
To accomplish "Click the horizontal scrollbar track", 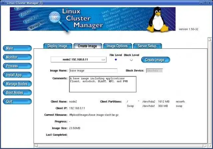I will [x=120, y=146].
